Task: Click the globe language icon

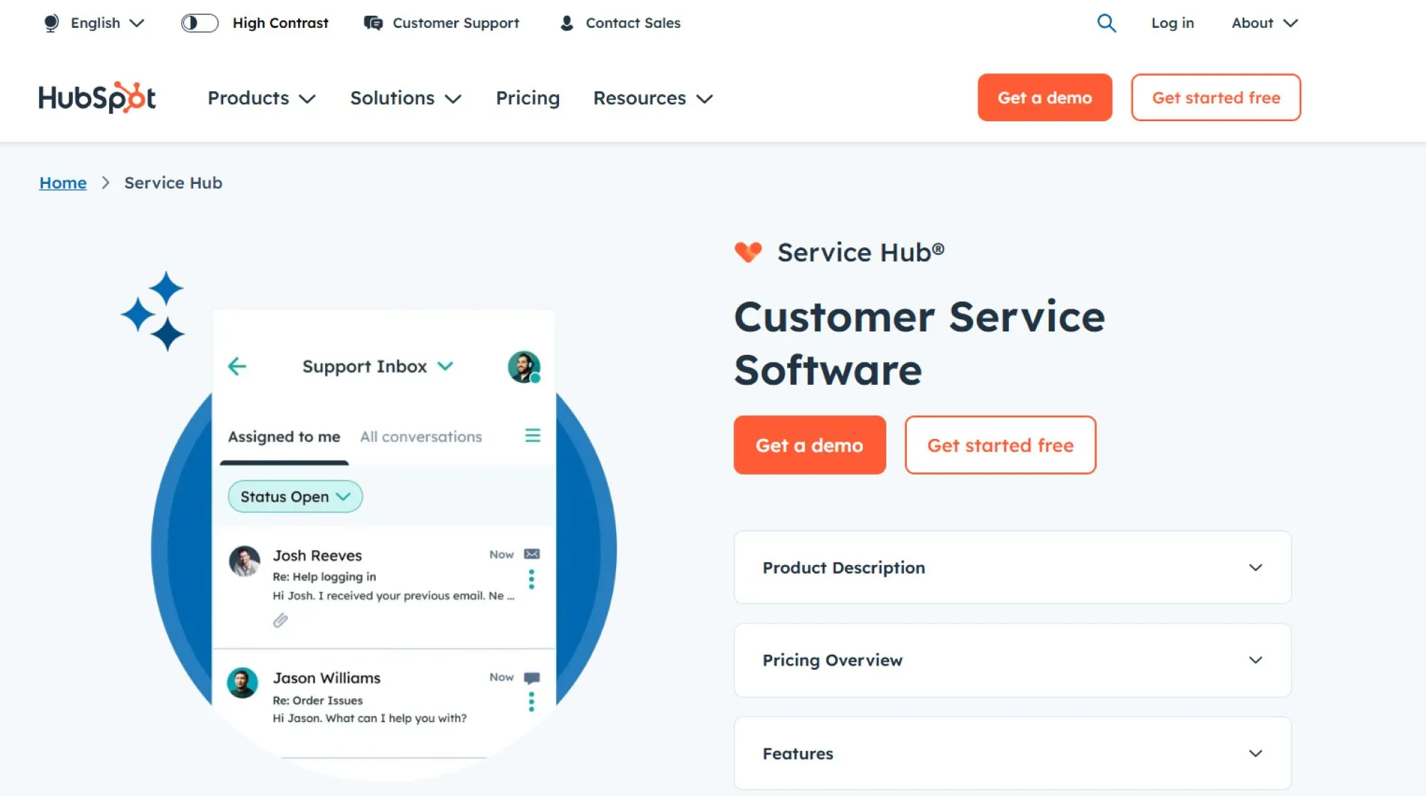Action: tap(51, 23)
